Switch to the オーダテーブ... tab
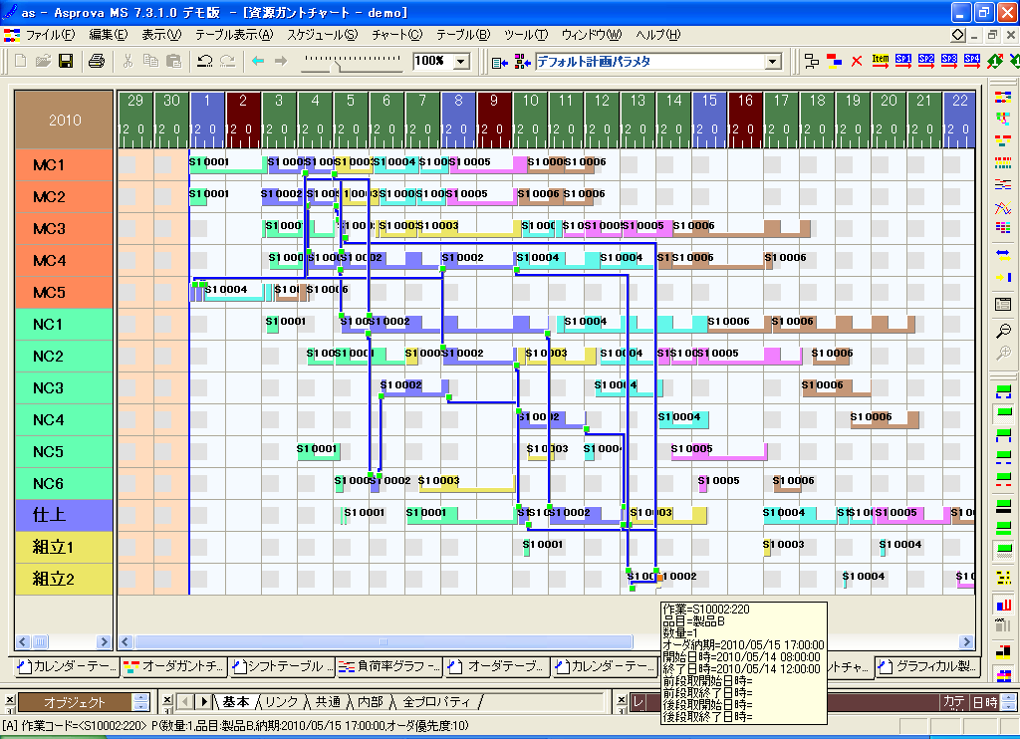This screenshot has height=739, width=1020. click(498, 666)
